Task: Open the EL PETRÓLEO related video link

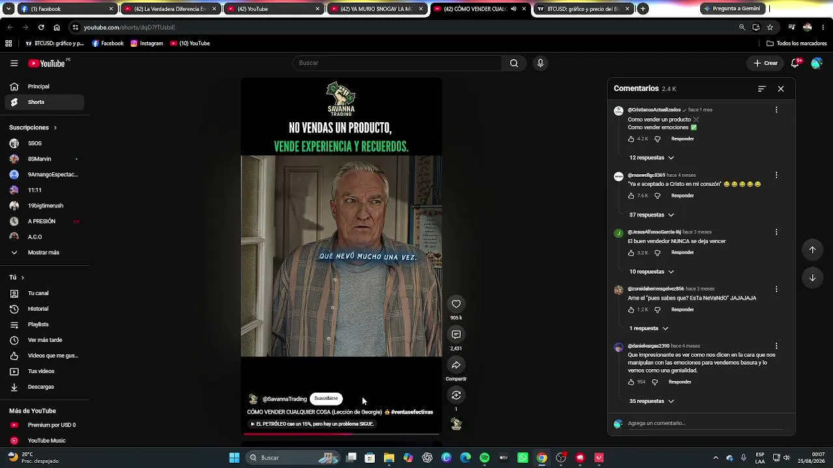Action: point(312,424)
